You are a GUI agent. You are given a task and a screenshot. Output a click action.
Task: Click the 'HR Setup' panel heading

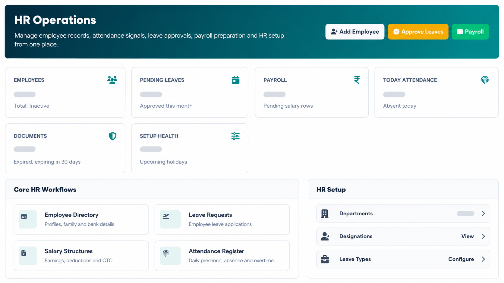tap(331, 189)
